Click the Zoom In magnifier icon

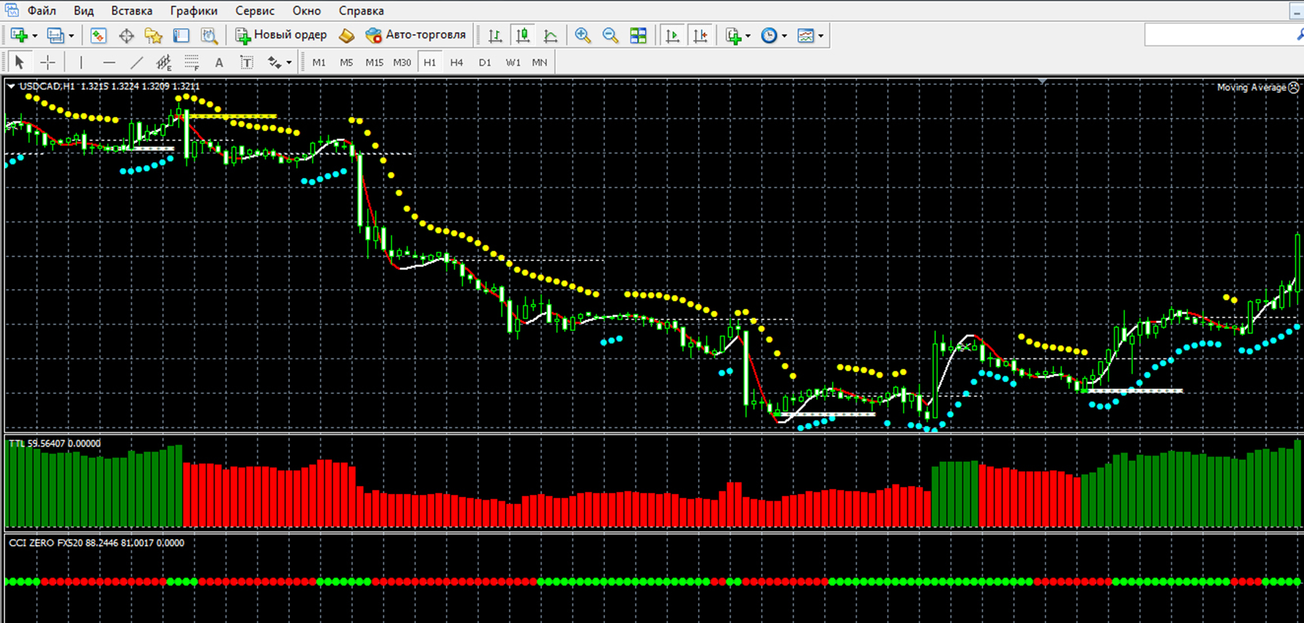pyautogui.click(x=582, y=35)
